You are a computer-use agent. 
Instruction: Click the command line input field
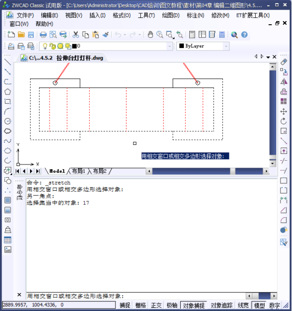pyautogui.click(x=136, y=296)
